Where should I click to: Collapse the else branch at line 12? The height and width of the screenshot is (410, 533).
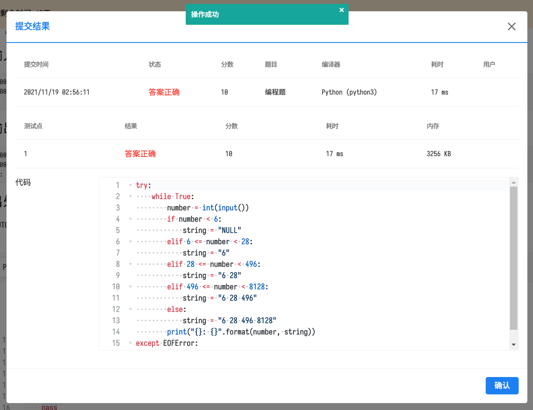click(x=130, y=309)
